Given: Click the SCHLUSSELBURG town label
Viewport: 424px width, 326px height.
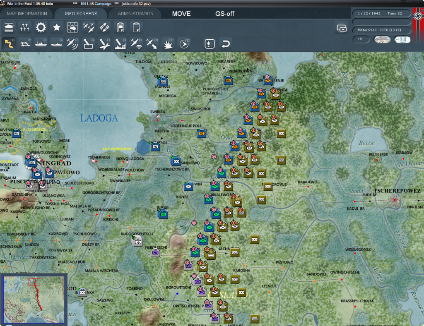Looking at the screenshot, I should point(79,183).
